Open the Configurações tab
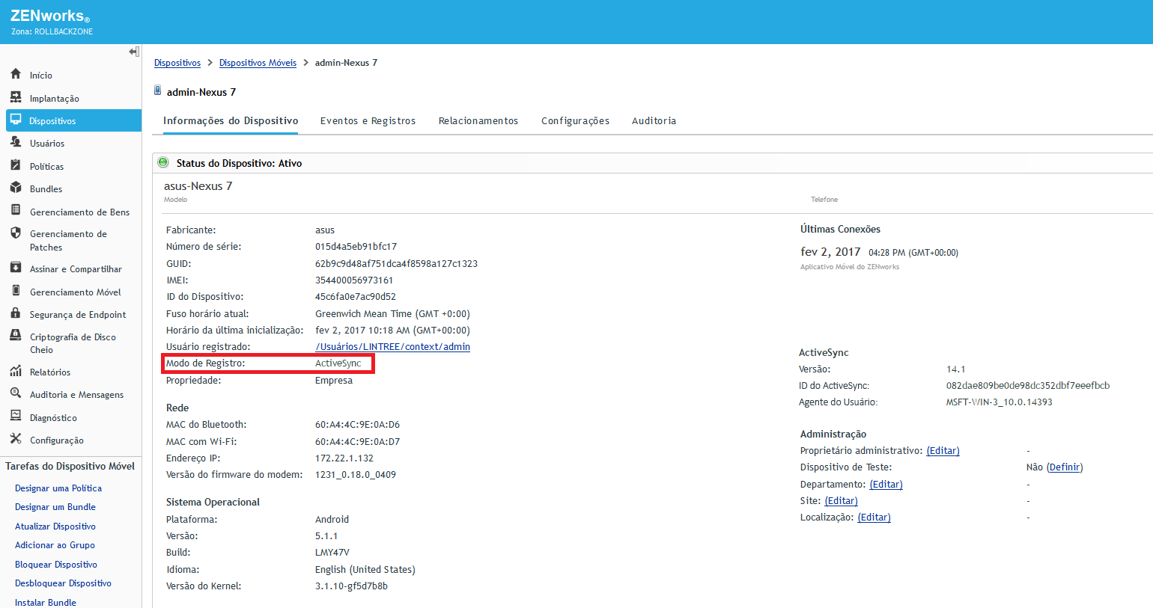 pos(575,120)
